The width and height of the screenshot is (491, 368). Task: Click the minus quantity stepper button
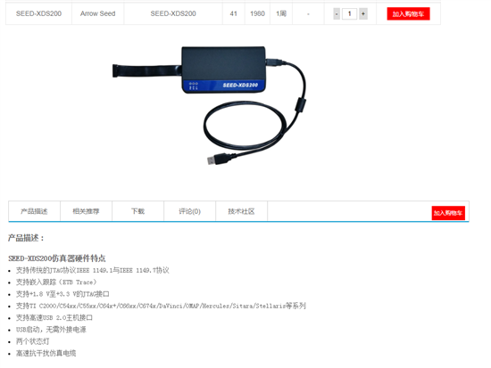337,13
